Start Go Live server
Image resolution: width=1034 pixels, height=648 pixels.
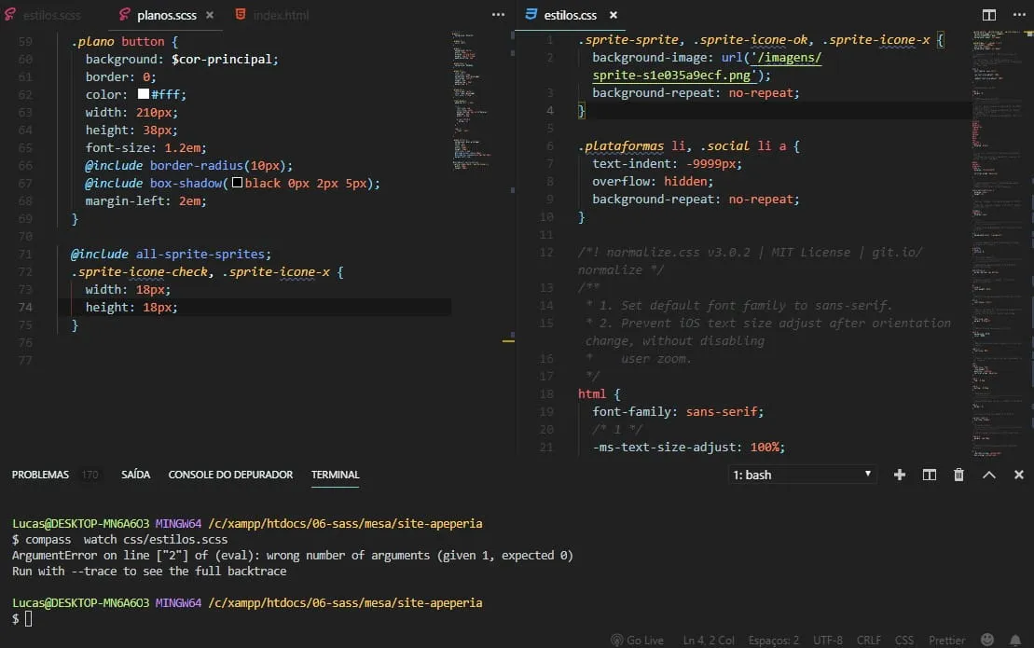(x=637, y=641)
